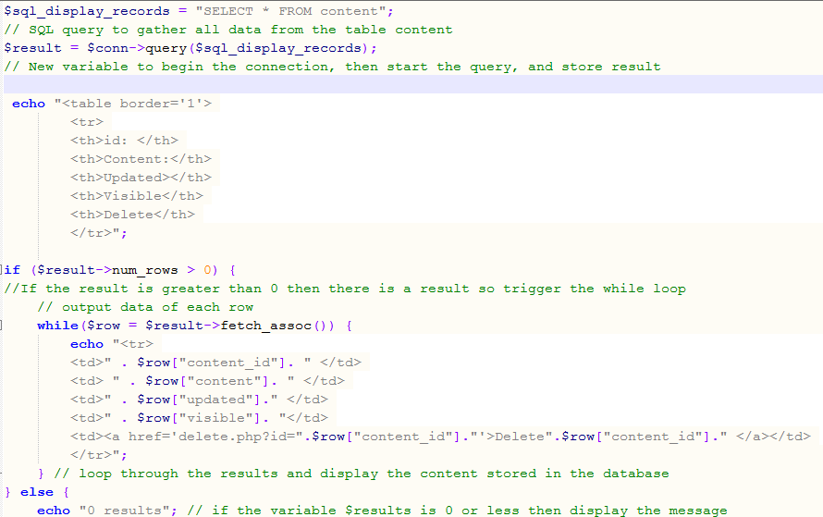823x517 pixels.
Task: Place cursor on the <th>Updated></th> line
Action: click(x=141, y=178)
